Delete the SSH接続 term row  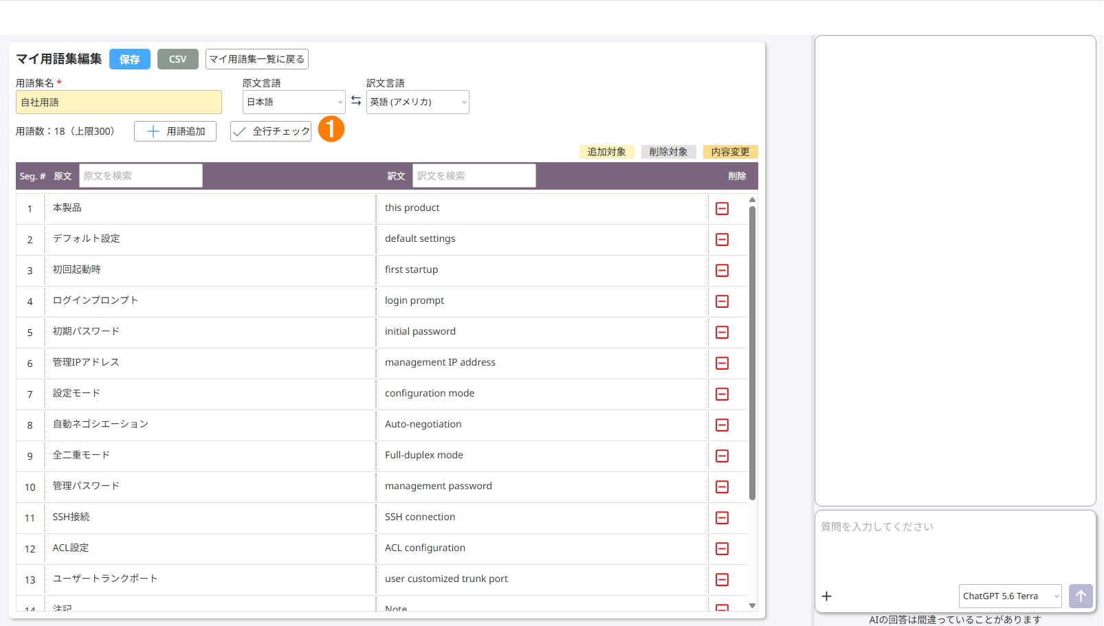click(722, 517)
